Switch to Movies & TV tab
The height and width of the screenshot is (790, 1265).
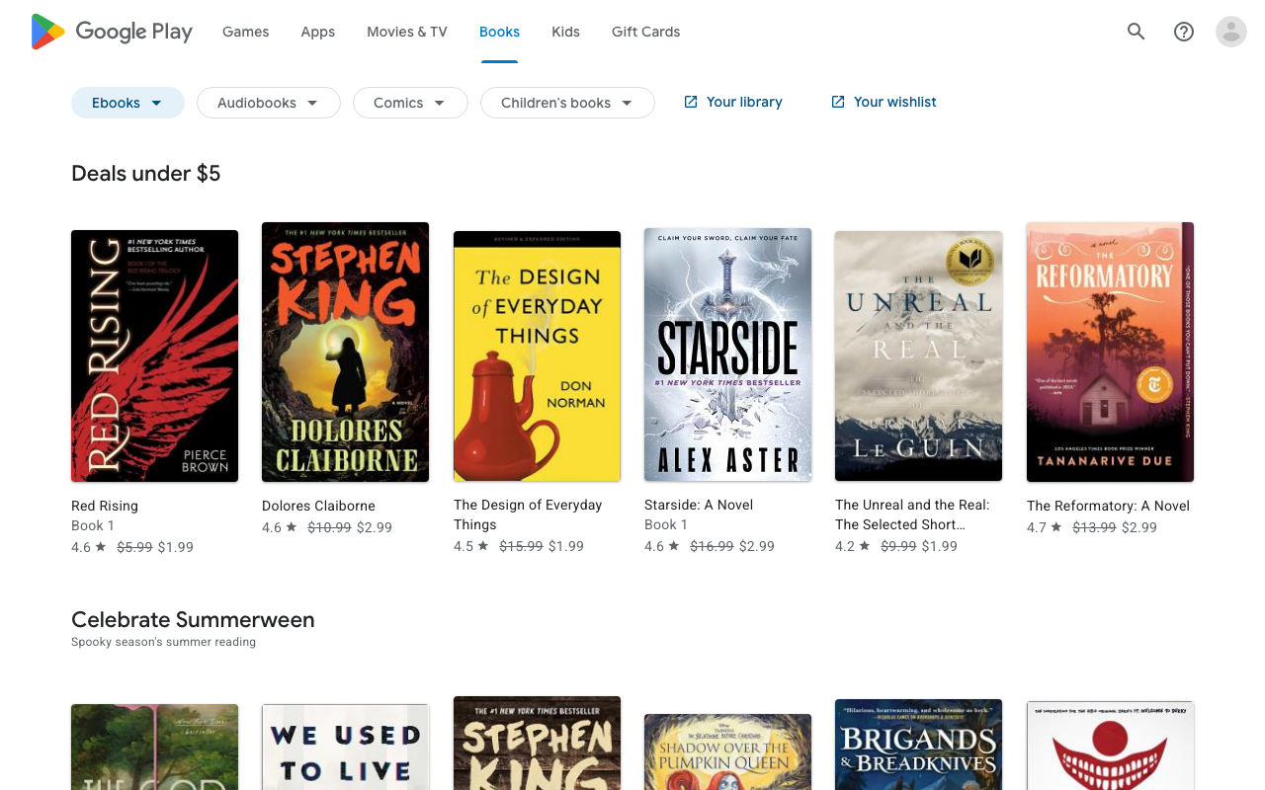pos(407,32)
